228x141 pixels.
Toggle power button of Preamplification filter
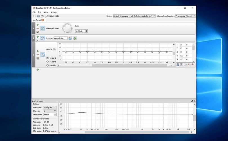point(43,28)
